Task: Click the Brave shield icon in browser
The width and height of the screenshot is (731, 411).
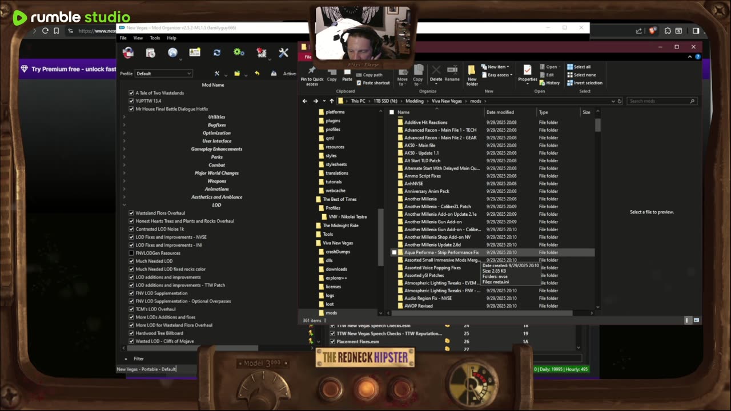Action: (653, 31)
